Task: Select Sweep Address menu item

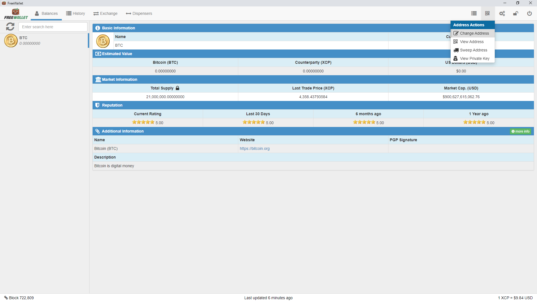Action: 473,50
